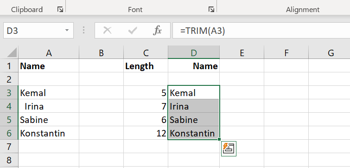Select cell D6 with trimmed Konstantin

tap(194, 133)
